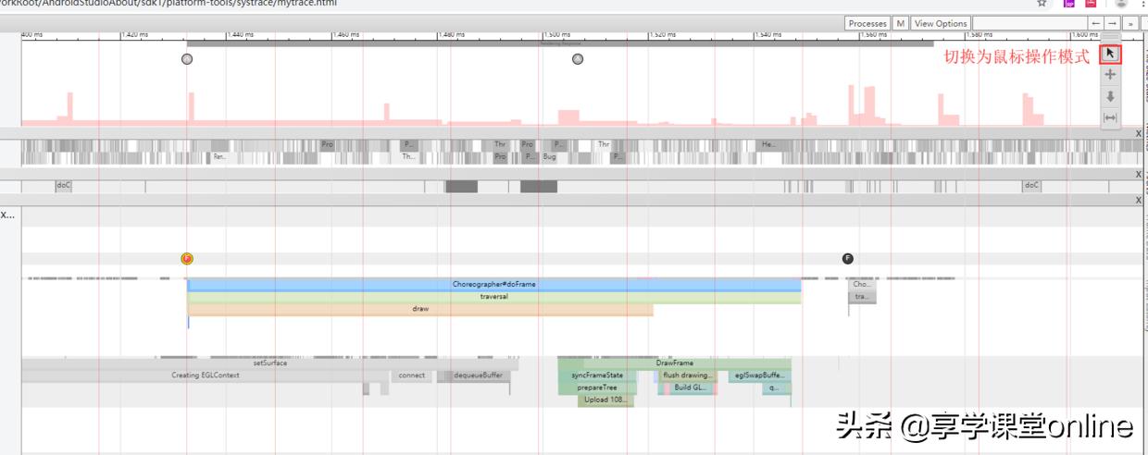
Task: Select the timing horizontal-arrows tool
Action: pyautogui.click(x=1110, y=117)
